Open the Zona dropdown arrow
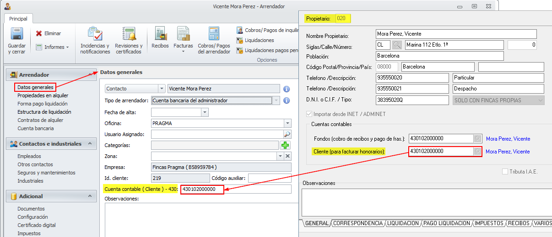Screen dimensions: 552x237 [x=280, y=156]
